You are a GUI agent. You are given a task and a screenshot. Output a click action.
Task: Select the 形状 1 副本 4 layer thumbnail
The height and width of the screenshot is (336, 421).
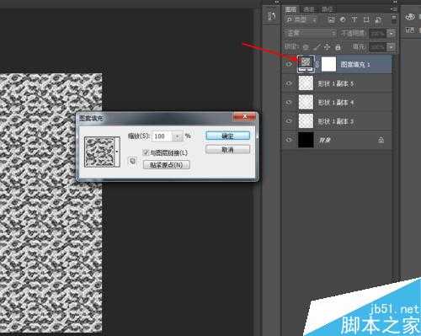[x=306, y=102]
